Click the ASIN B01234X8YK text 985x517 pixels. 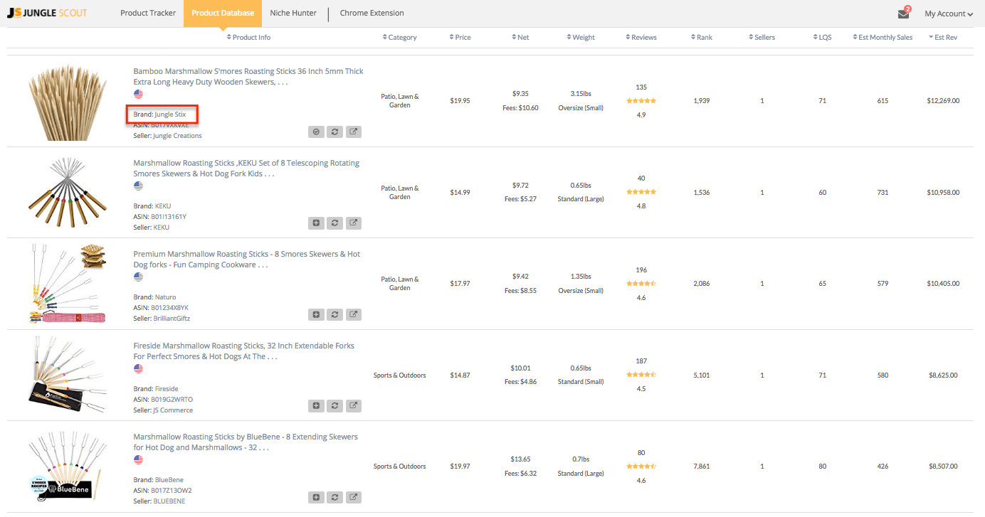(169, 308)
